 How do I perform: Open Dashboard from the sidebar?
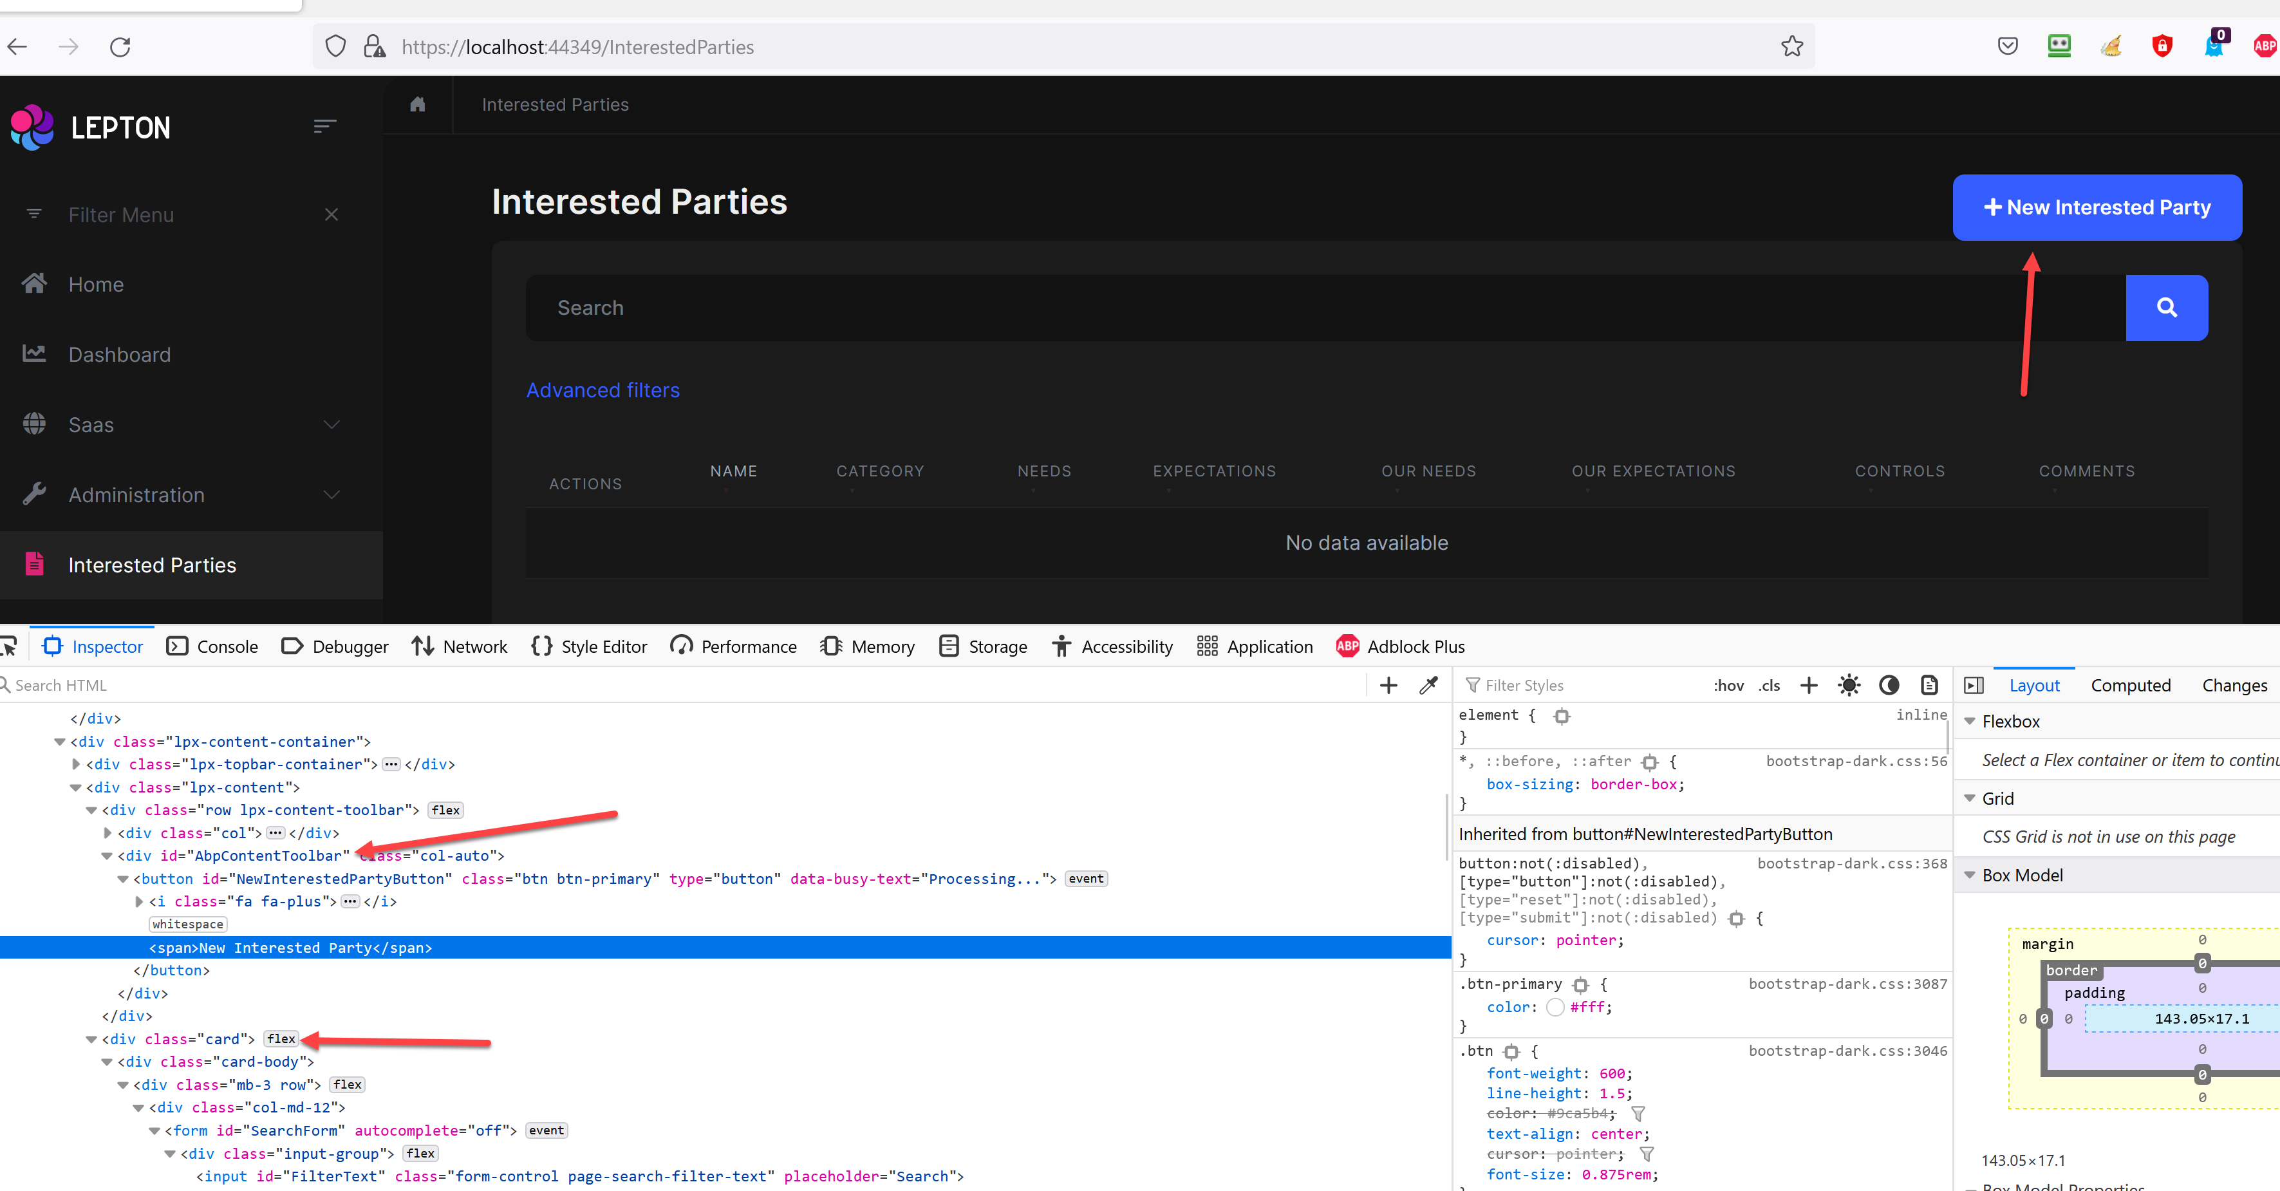click(x=120, y=354)
